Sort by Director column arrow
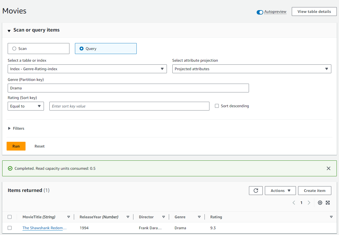 click(164, 217)
